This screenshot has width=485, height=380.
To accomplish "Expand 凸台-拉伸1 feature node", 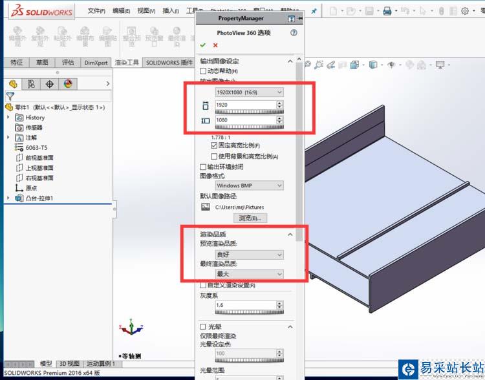I will (x=8, y=198).
